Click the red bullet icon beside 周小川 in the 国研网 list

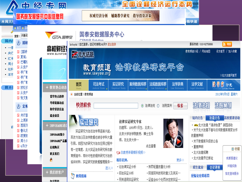click(18, 141)
